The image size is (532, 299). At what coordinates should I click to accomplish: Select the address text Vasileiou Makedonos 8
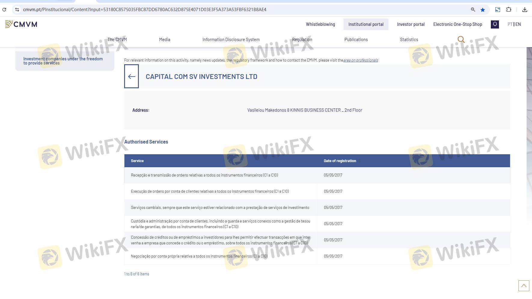click(268, 110)
